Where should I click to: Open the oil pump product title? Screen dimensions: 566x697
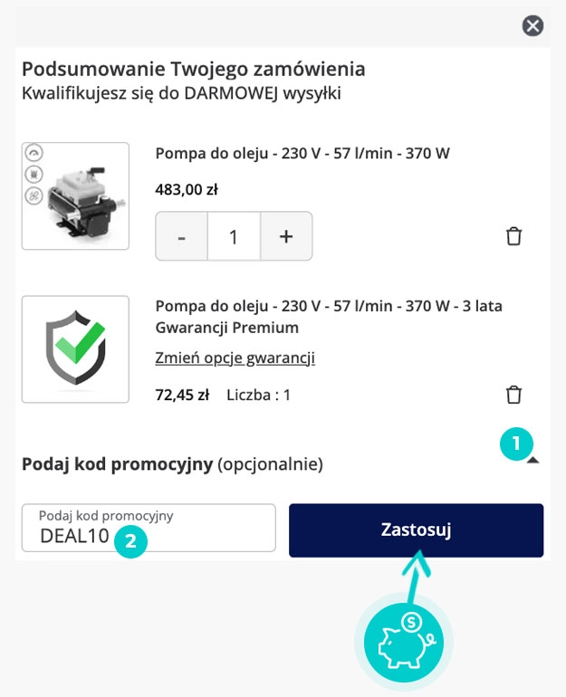tap(302, 153)
